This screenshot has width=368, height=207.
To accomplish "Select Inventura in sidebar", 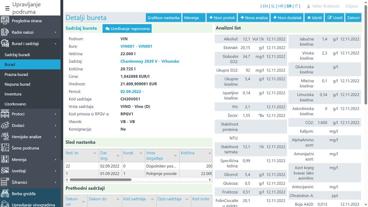I will click(13, 94).
